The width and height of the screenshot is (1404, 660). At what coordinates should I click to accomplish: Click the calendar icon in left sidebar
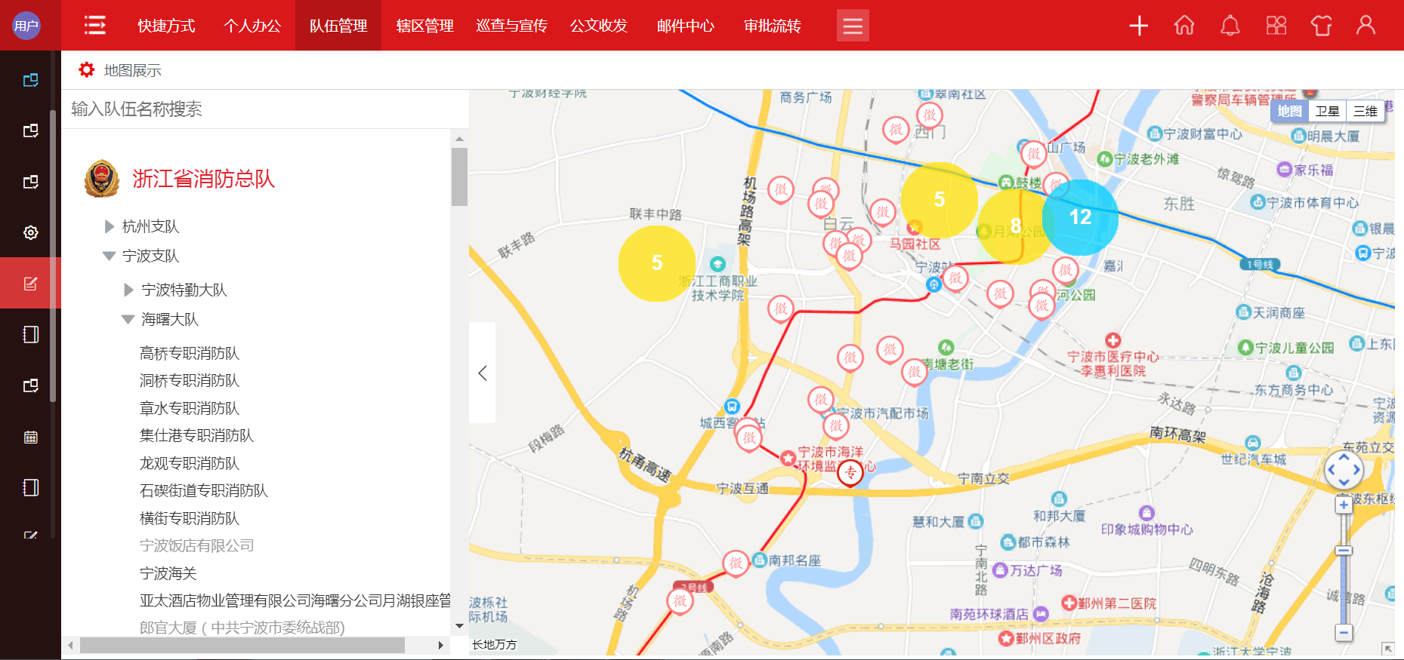pos(30,437)
